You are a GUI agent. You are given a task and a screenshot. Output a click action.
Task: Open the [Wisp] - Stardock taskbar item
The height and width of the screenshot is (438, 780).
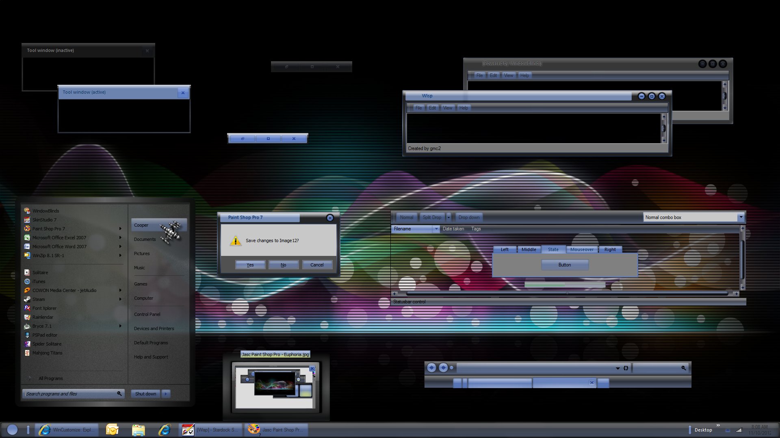point(211,430)
